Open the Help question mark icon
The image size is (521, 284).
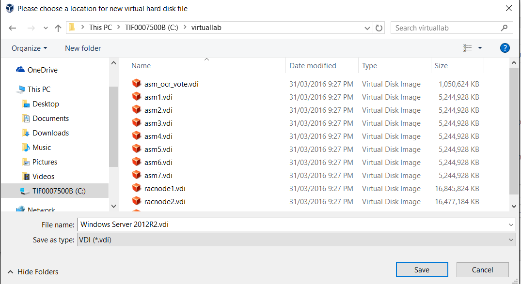[x=505, y=48]
